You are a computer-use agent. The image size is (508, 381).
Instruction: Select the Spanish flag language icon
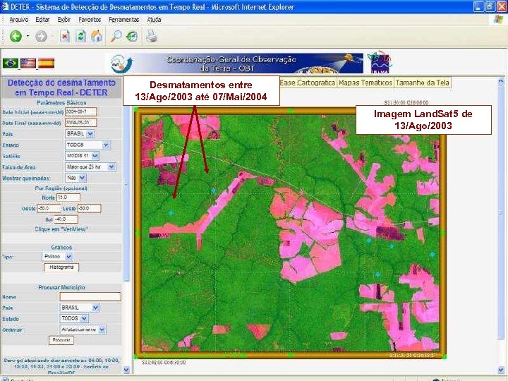click(46, 64)
